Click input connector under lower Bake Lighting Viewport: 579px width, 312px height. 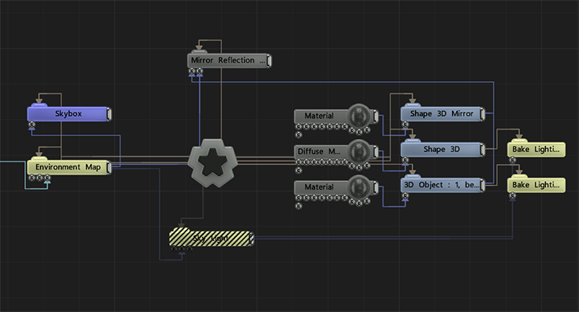(x=512, y=195)
